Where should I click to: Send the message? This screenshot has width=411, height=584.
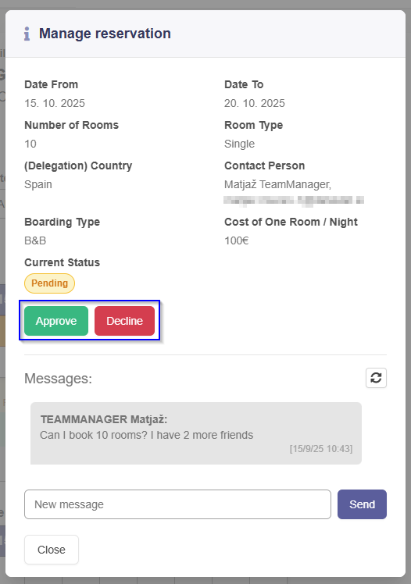click(x=362, y=504)
